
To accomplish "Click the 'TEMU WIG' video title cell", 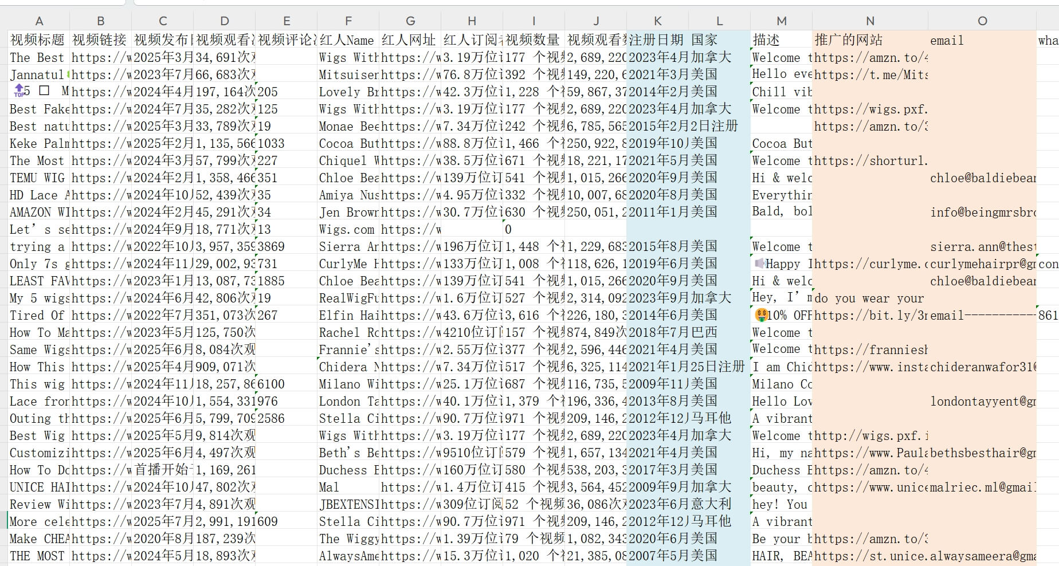I will [39, 178].
